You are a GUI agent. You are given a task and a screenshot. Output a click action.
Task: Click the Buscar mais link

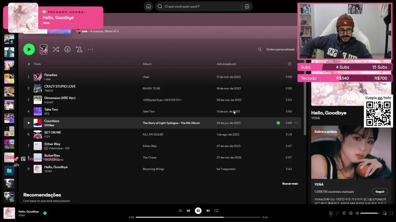[290, 183]
